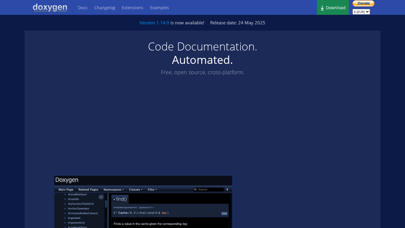Expand the Files dropdown in preview
Image resolution: width=405 pixels, height=228 pixels.
pos(152,189)
